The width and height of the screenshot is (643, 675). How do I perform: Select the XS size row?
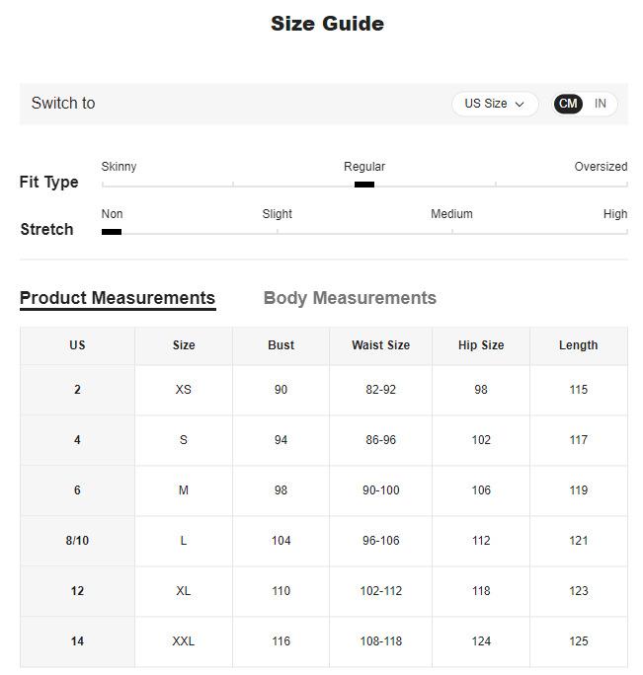184,390
